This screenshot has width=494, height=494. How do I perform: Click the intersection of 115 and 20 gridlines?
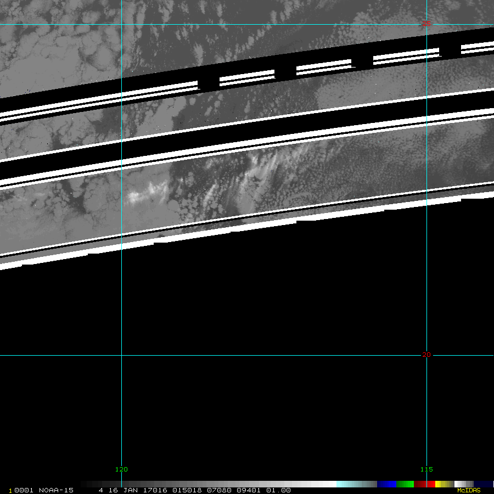[427, 355]
